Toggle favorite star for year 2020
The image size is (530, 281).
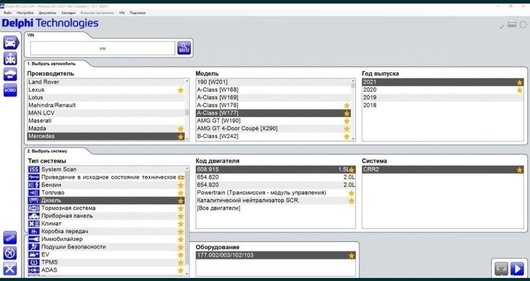(519, 90)
